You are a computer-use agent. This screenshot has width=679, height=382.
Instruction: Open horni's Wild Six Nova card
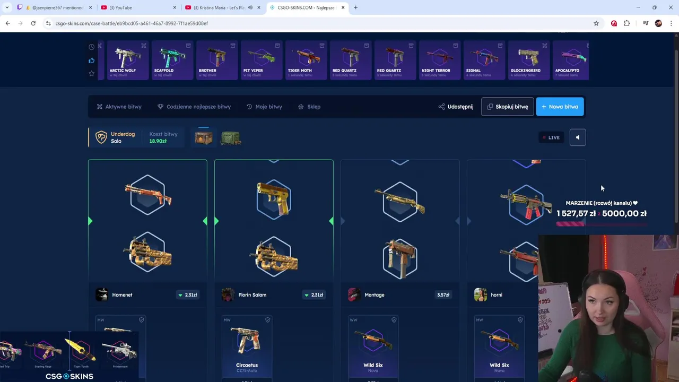click(x=499, y=348)
